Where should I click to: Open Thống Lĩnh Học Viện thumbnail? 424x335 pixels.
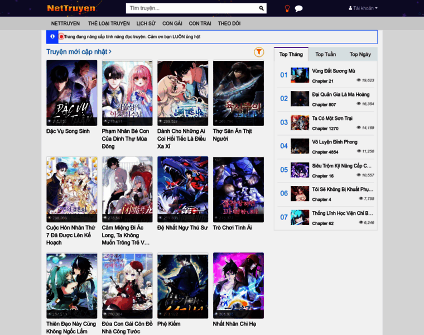(300, 217)
